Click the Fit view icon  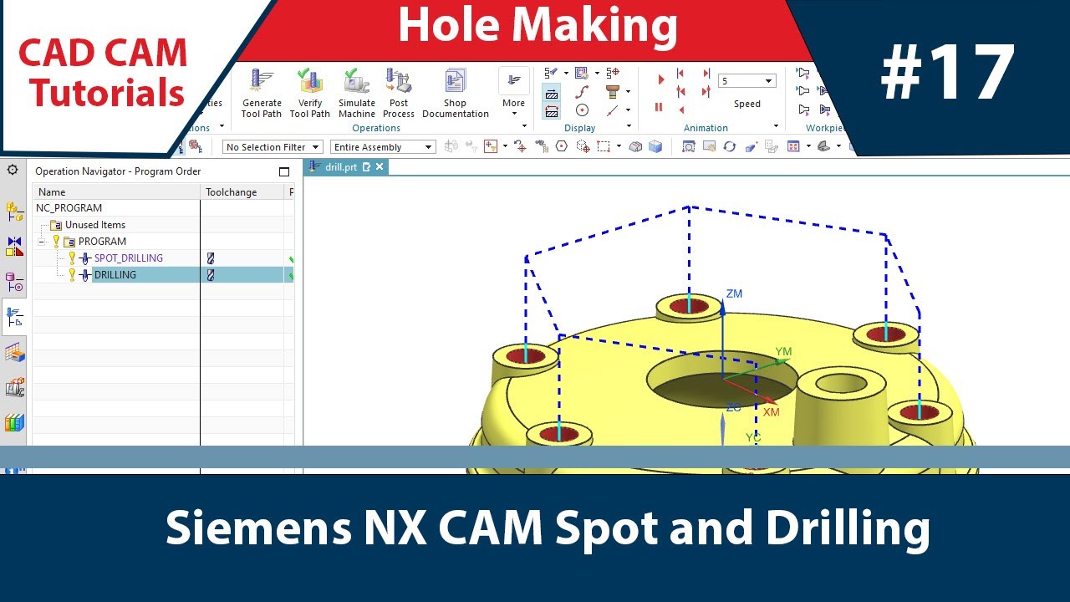tap(688, 147)
